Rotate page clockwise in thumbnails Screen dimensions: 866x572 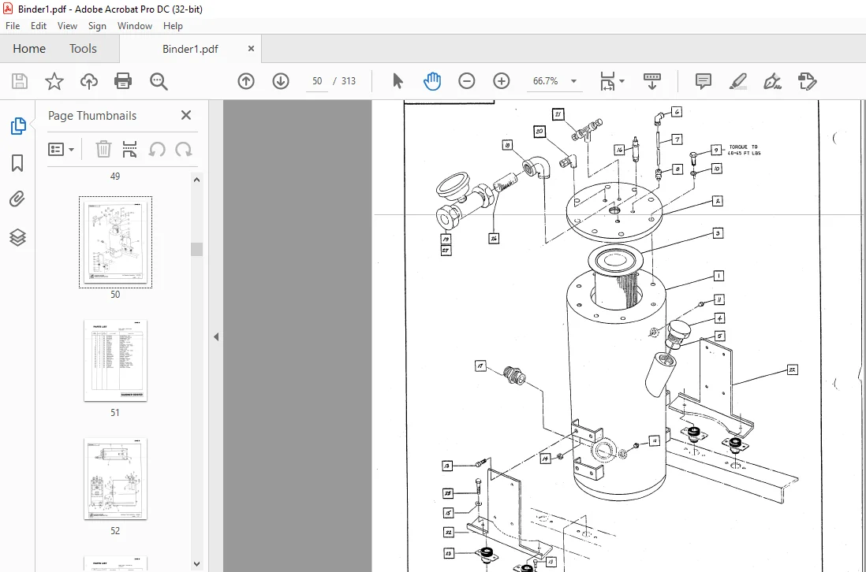tap(183, 149)
